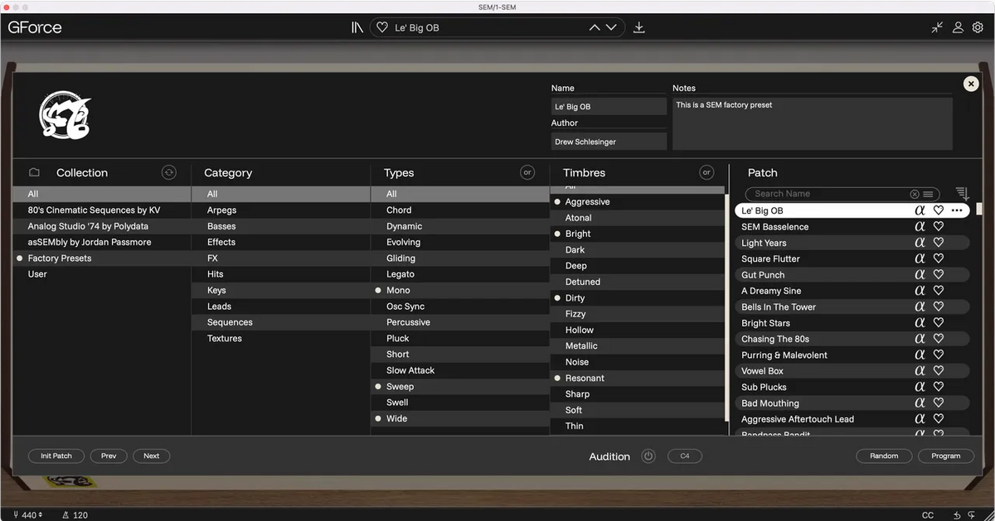Close the patch browser panel
995x521 pixels.
(x=971, y=84)
